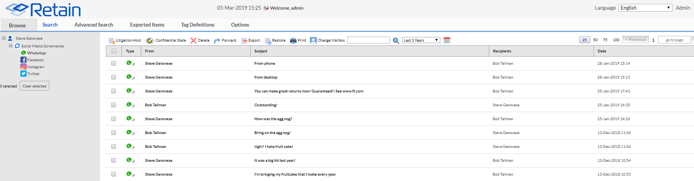Screen dimensions: 694x181
Task: Select WhatsApp in the sidebar tree
Action: [x=36, y=53]
